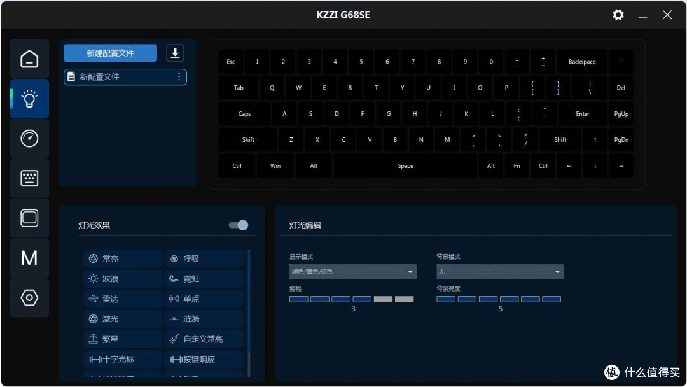
Task: Select the 激光 effect button
Action: [123, 319]
